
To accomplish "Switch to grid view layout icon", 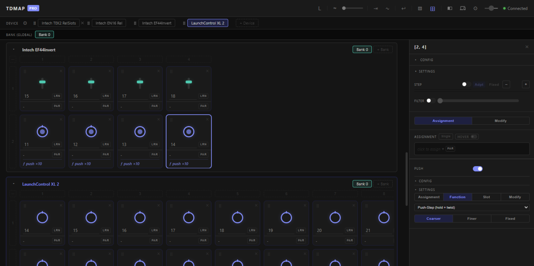I will click(432, 9).
